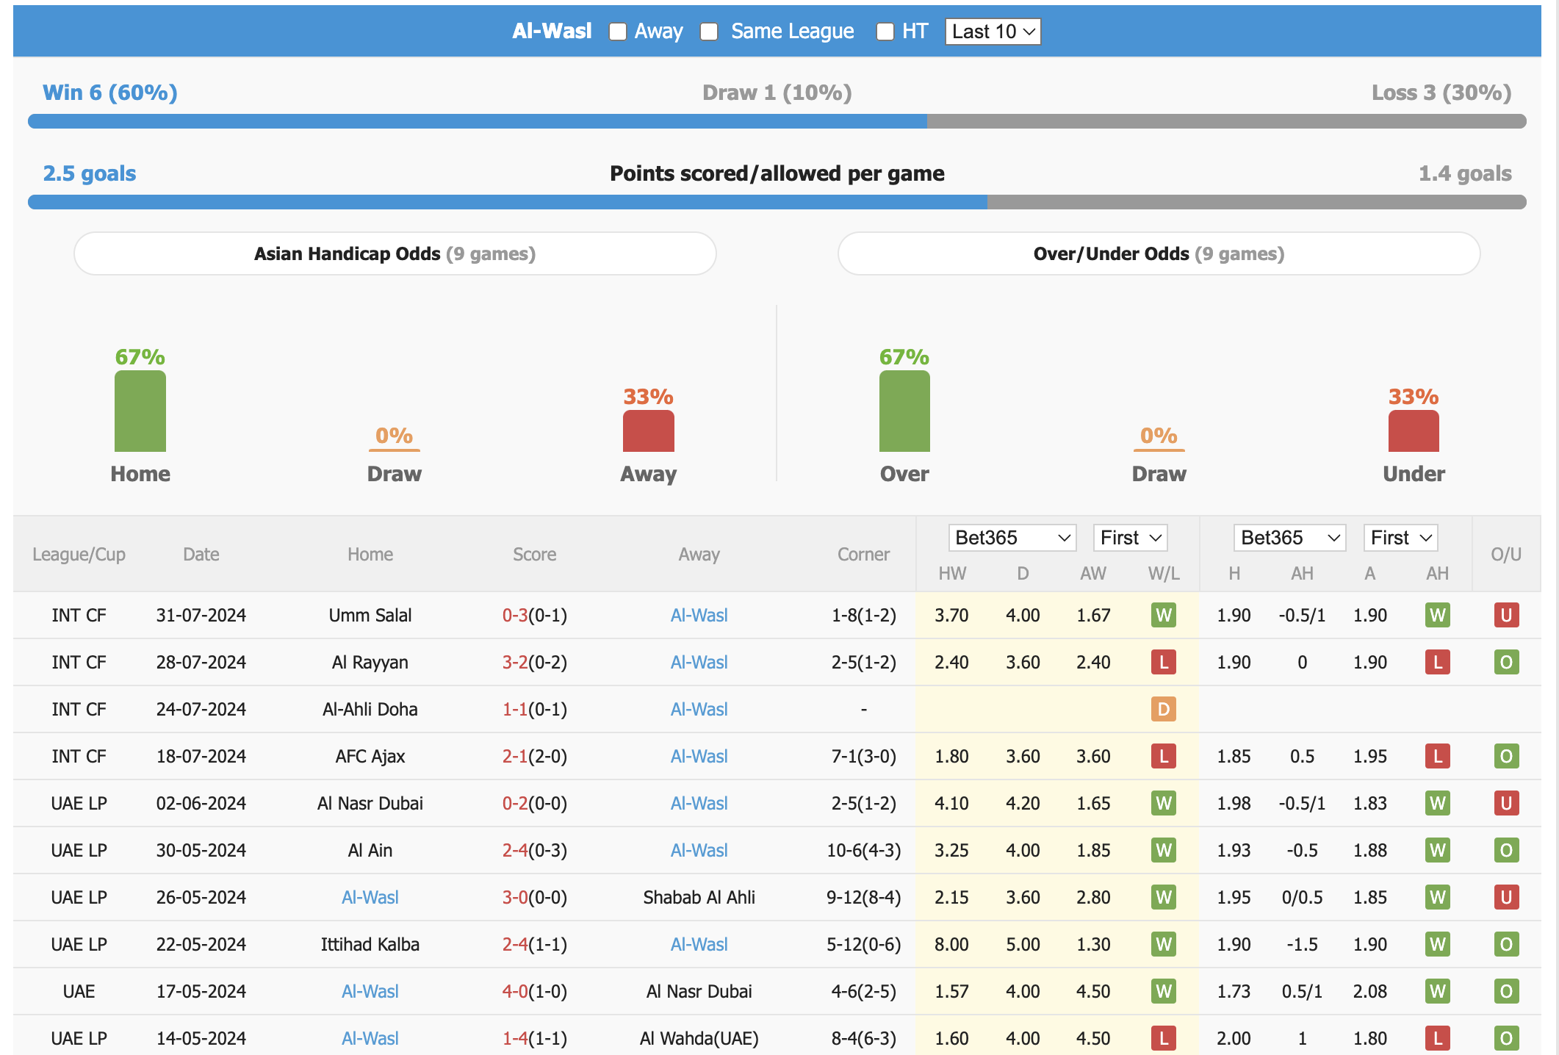
Task: Click the O/U column header
Action: pyautogui.click(x=1506, y=555)
